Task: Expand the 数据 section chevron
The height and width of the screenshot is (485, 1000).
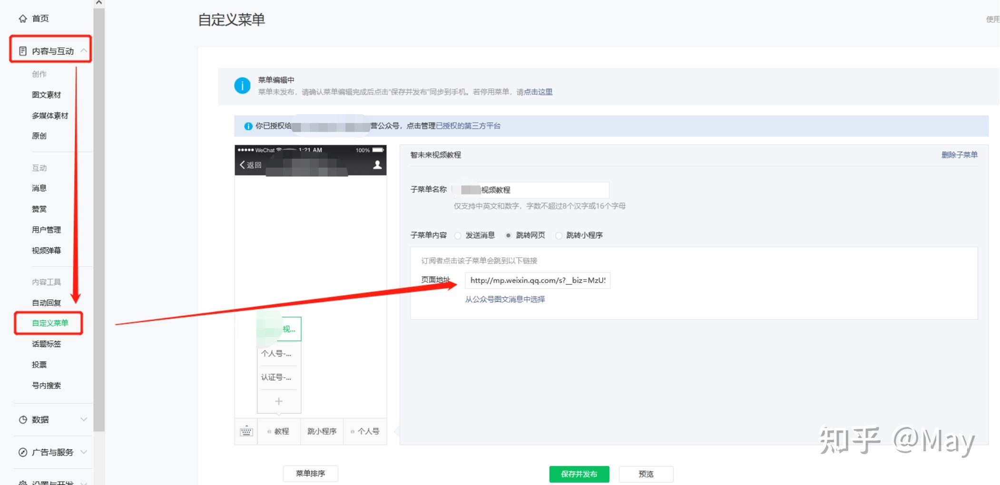Action: [x=84, y=419]
